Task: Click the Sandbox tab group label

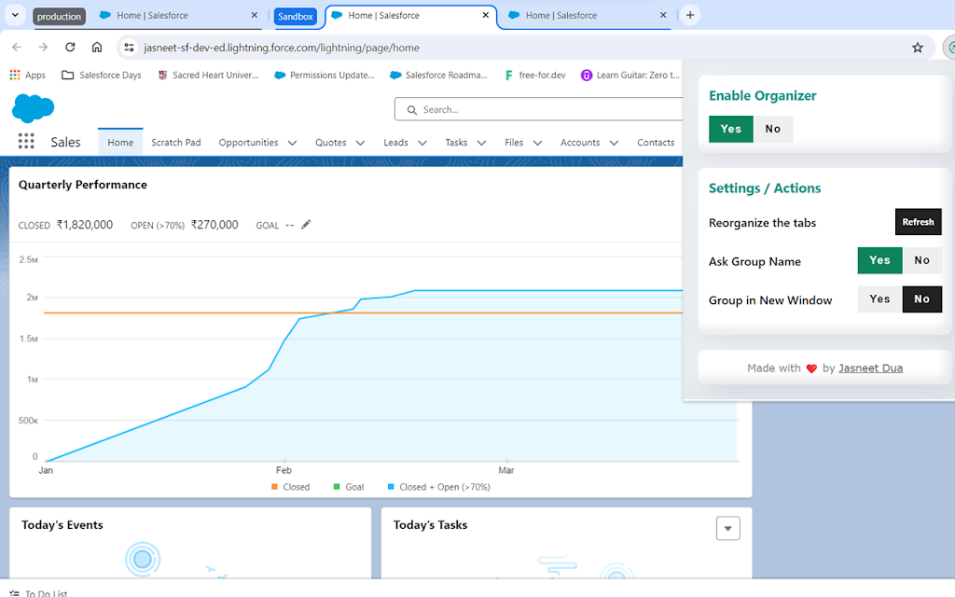Action: coord(296,17)
